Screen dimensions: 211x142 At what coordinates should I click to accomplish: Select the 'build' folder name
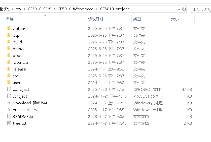tap(17, 42)
